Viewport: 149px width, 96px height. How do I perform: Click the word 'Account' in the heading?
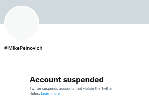(x=45, y=79)
